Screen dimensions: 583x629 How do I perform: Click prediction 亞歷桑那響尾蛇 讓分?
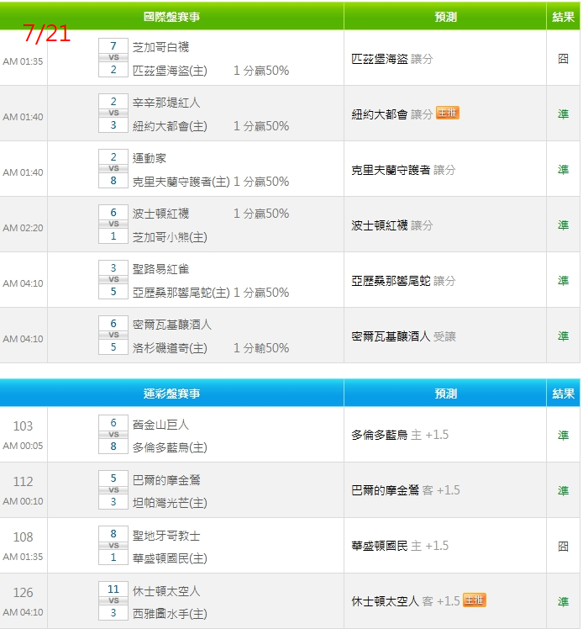[x=403, y=281]
